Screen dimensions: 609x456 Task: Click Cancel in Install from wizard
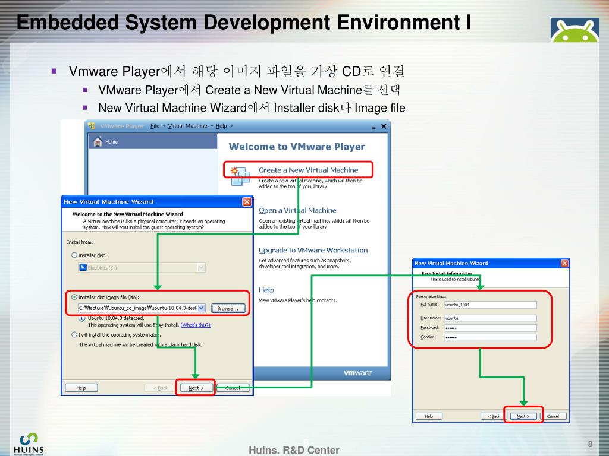(x=233, y=388)
